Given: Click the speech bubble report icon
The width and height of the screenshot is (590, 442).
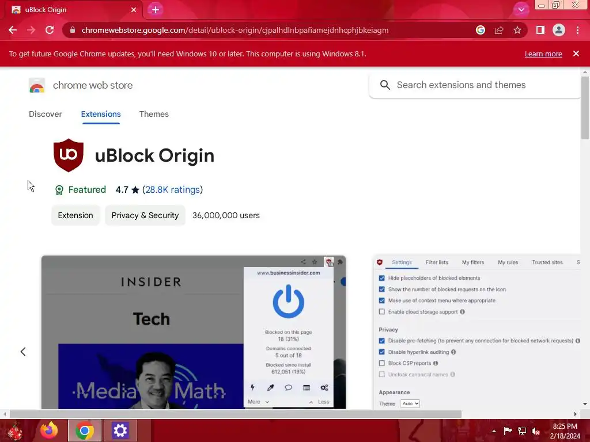Looking at the screenshot, I should tap(288, 387).
